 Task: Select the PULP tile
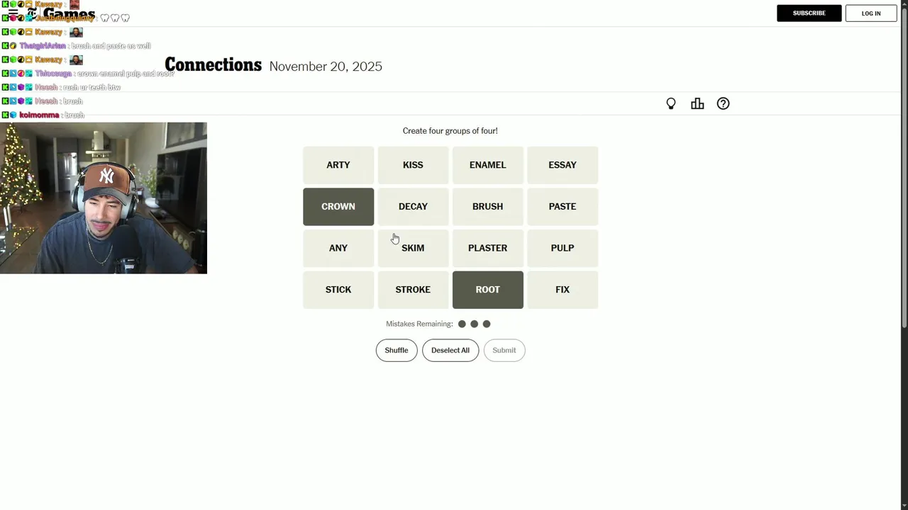pyautogui.click(x=563, y=248)
